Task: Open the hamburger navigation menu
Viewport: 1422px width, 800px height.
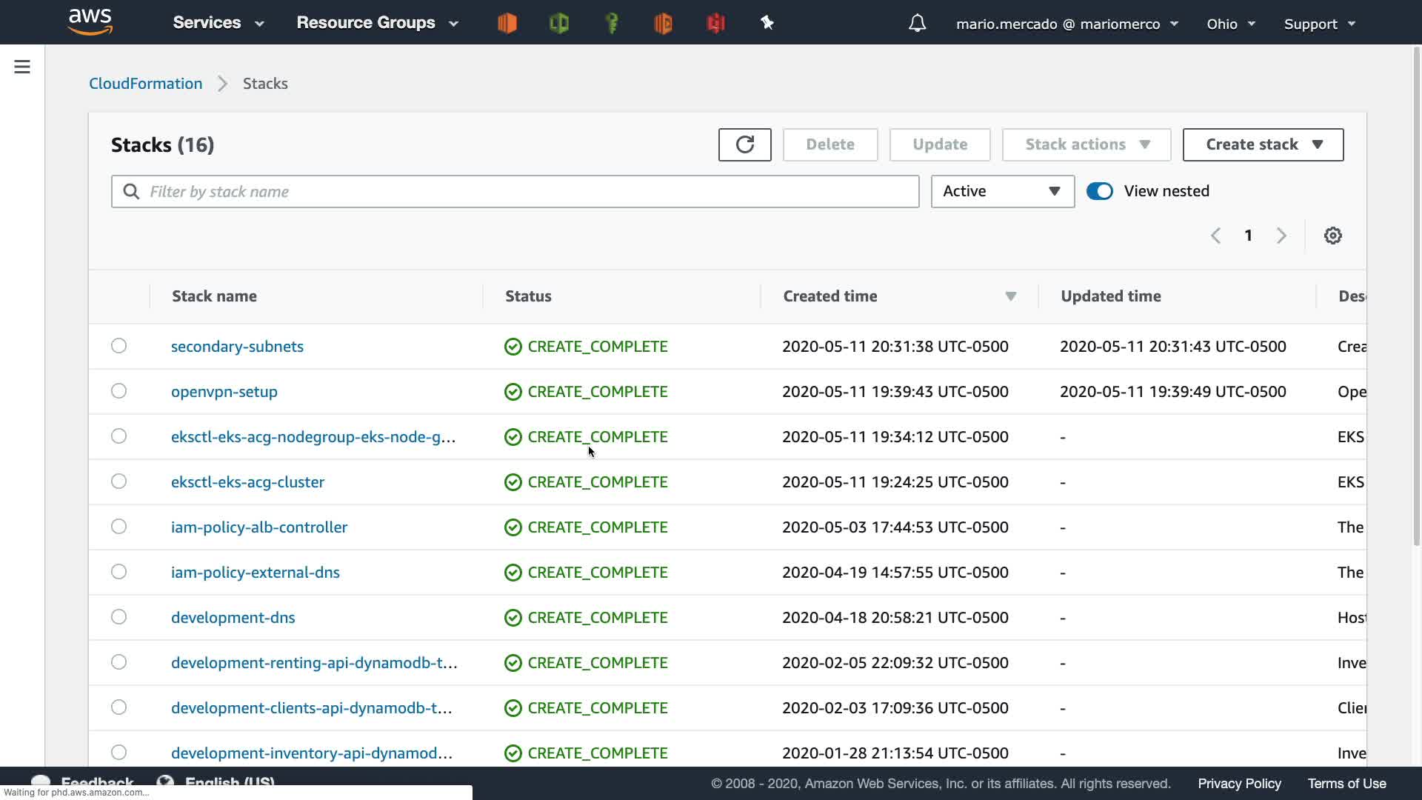Action: point(22,67)
